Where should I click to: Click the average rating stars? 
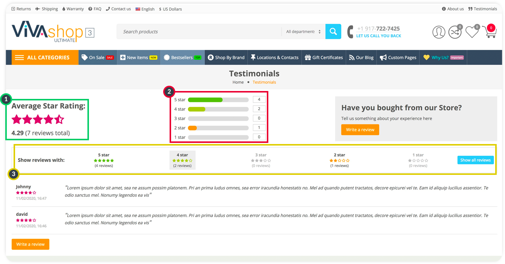pyautogui.click(x=38, y=120)
